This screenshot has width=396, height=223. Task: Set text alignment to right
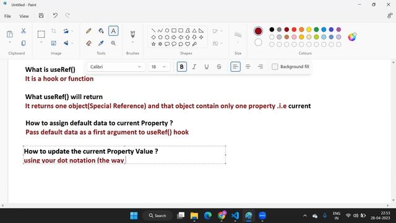[x=260, y=67]
